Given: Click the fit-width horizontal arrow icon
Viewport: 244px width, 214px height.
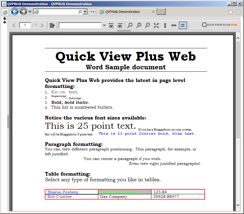Looking at the screenshot, I should point(174,25).
